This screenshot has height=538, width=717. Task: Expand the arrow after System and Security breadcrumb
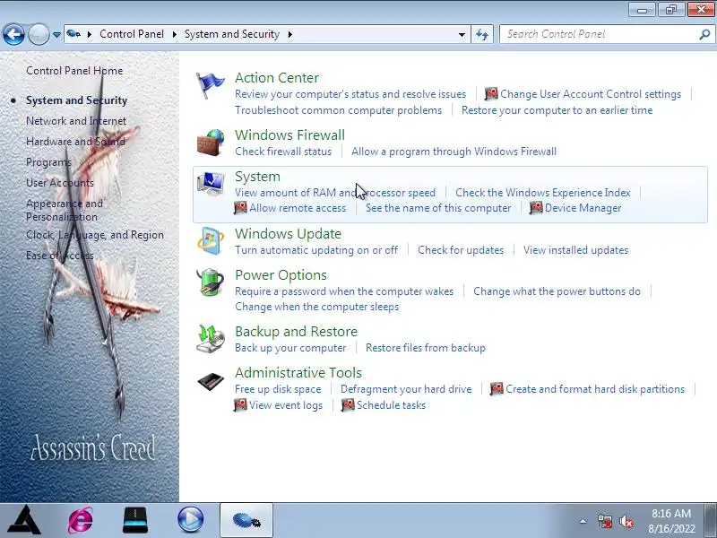tap(289, 34)
